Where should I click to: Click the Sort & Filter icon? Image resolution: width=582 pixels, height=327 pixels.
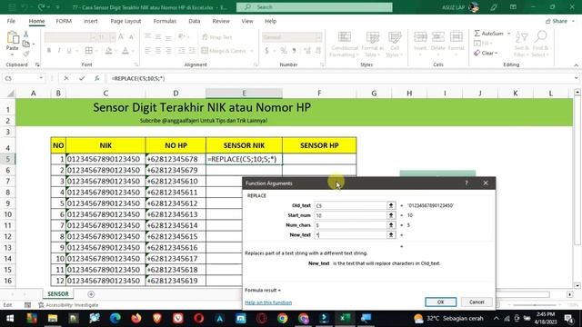click(521, 37)
